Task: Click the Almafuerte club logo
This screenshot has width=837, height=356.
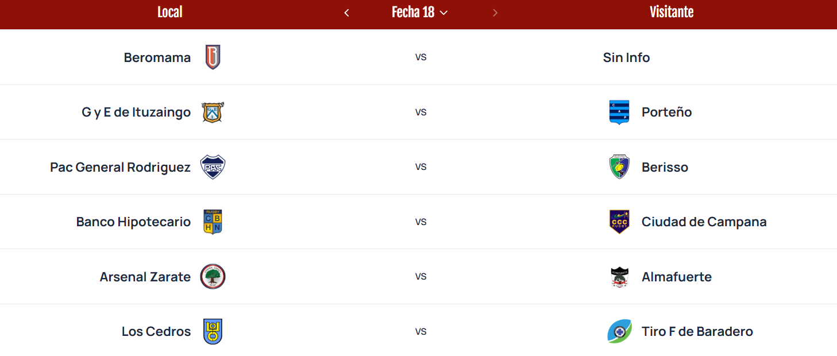Action: point(619,277)
